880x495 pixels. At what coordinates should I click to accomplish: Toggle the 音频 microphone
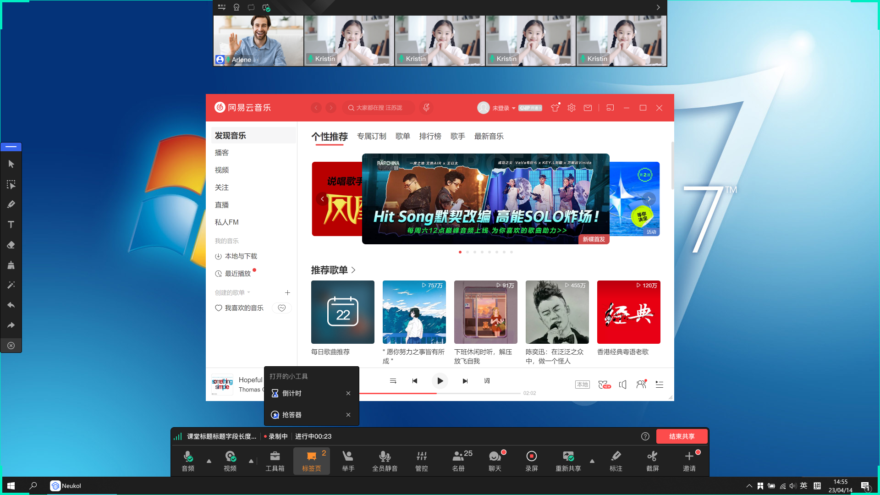click(188, 461)
